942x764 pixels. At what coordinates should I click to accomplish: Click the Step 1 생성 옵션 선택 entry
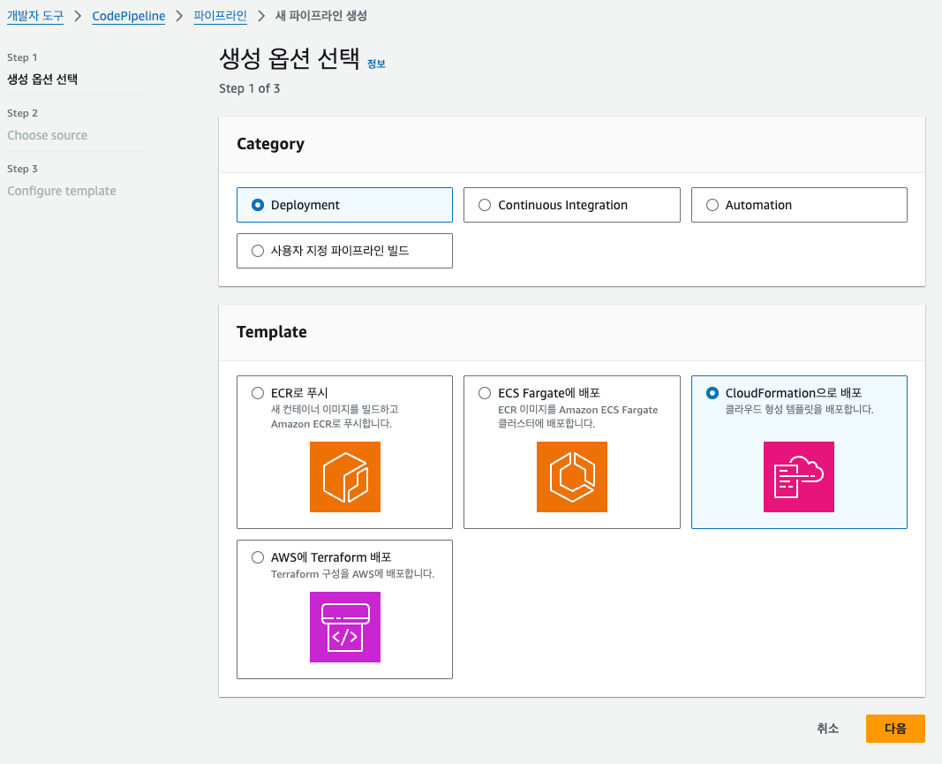pos(42,79)
